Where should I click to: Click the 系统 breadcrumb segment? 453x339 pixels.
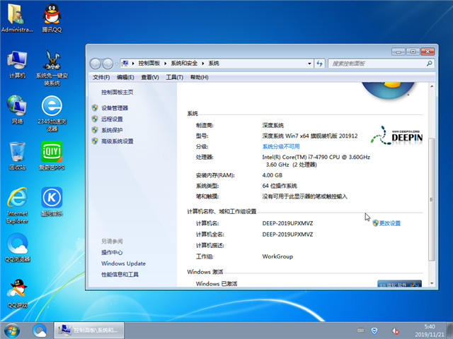coord(214,64)
